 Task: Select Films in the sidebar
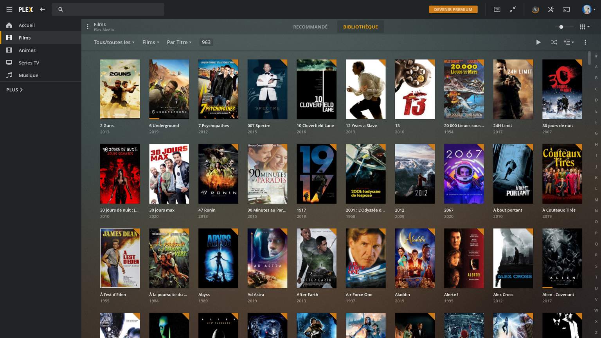(41, 38)
